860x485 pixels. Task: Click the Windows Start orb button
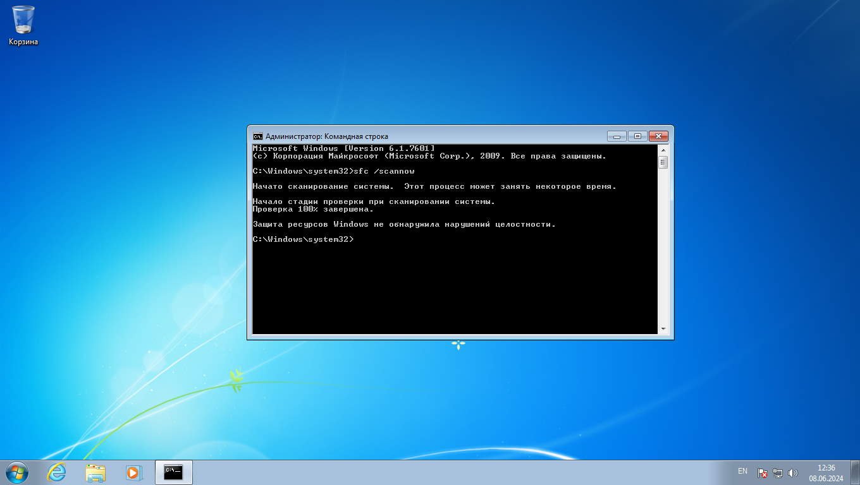pos(16,472)
